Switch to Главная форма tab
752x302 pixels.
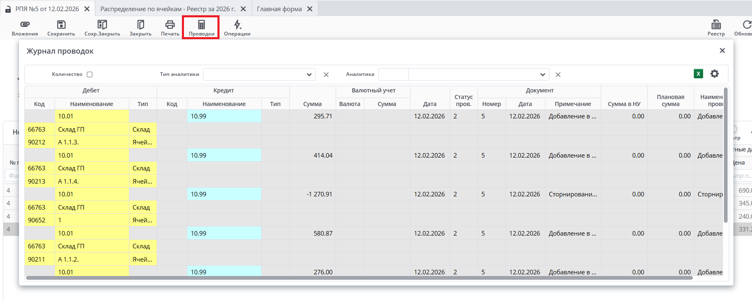tap(279, 9)
